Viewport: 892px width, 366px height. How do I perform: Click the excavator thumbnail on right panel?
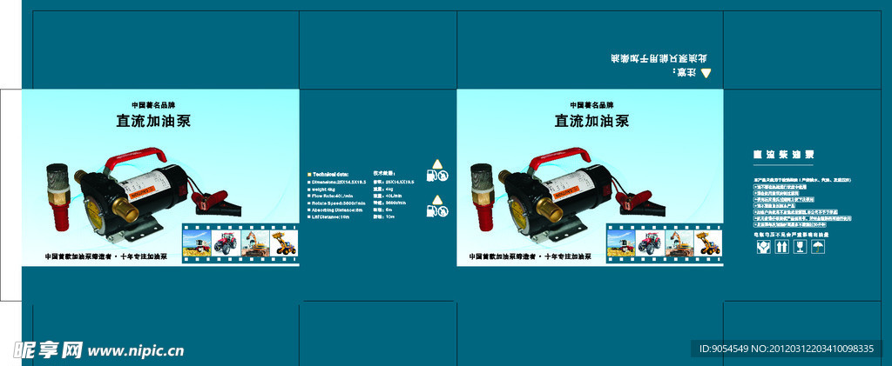click(679, 243)
